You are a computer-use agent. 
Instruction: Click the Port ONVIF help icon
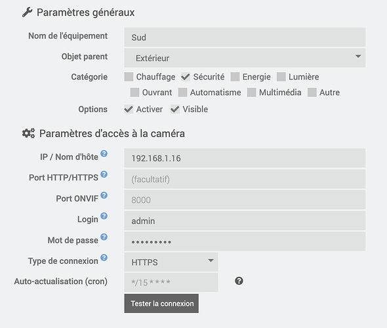pos(104,195)
